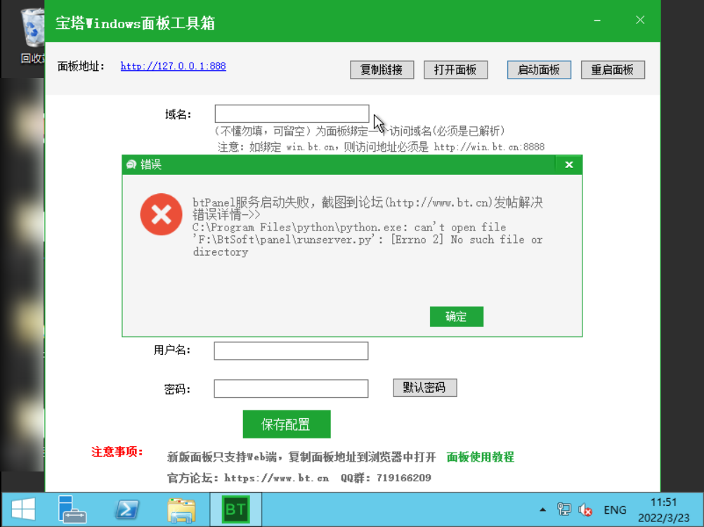Image resolution: width=704 pixels, height=527 pixels.
Task: Open Server Manager from taskbar
Action: point(72,509)
